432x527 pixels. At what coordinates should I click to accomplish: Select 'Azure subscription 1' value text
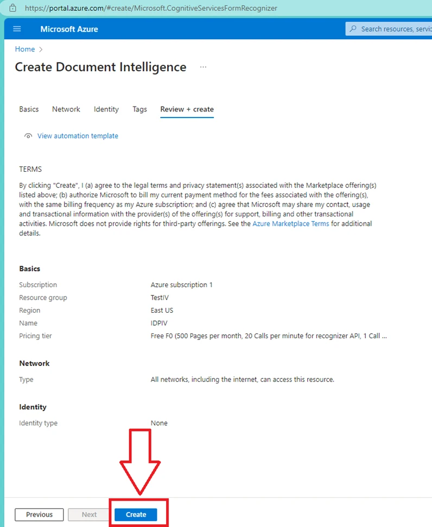pos(181,284)
